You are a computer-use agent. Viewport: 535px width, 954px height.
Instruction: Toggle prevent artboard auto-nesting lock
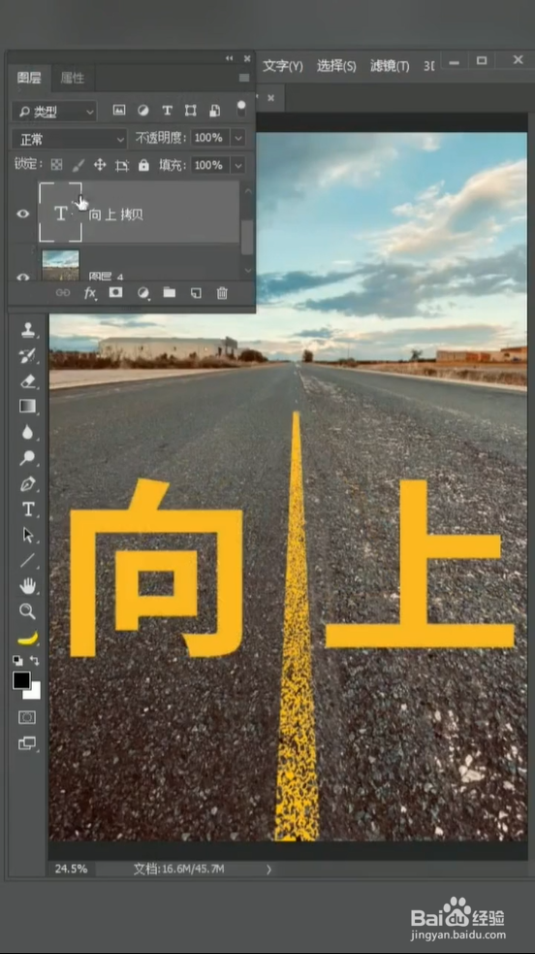coord(122,165)
